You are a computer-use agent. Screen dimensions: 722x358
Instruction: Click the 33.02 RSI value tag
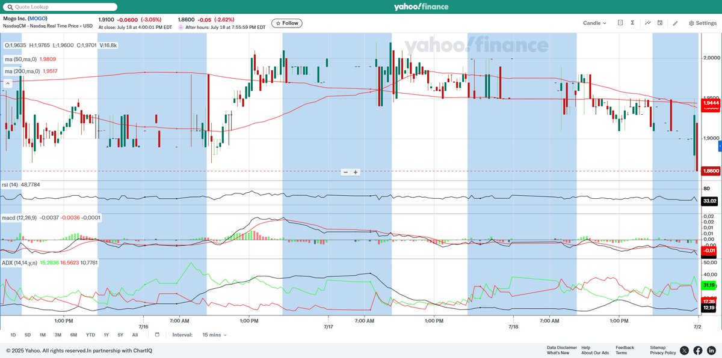pyautogui.click(x=710, y=201)
